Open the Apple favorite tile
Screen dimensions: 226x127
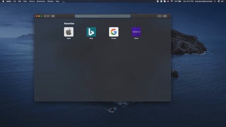click(x=69, y=32)
